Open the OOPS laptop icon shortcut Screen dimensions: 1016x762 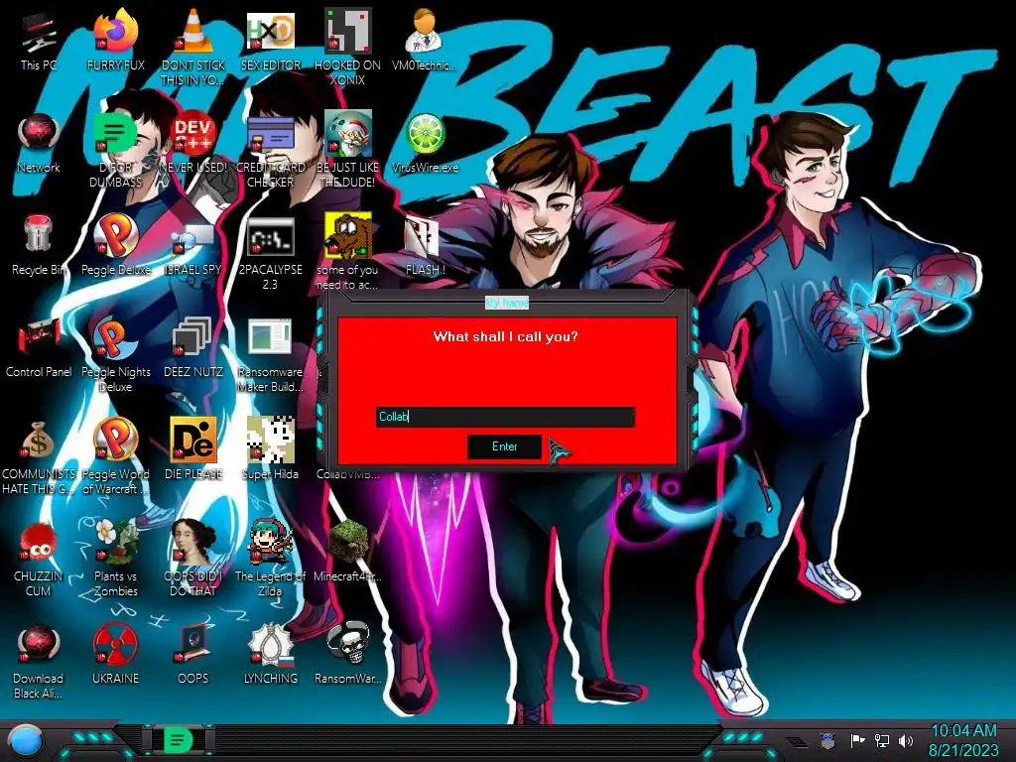[x=193, y=645]
